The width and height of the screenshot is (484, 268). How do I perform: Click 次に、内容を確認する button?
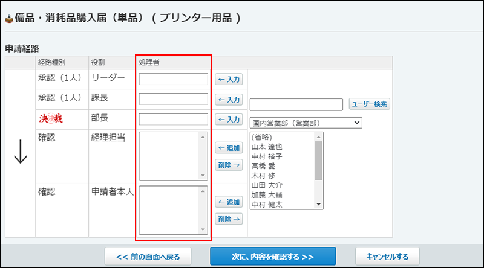coord(273,257)
